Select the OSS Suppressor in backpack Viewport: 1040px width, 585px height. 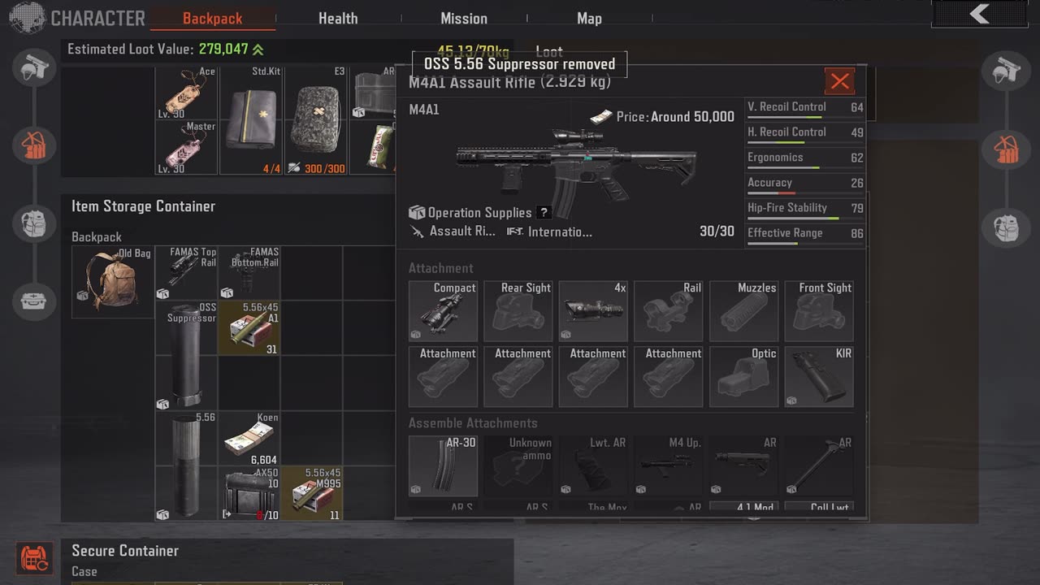[x=186, y=356]
